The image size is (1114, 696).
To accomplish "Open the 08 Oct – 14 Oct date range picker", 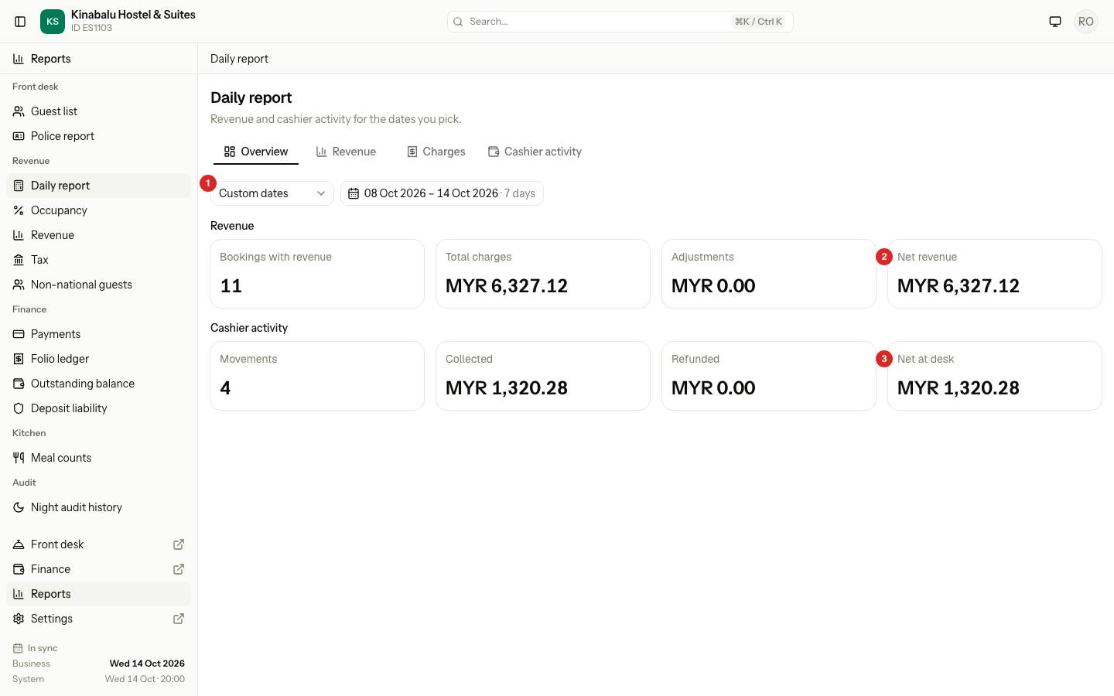I will coord(442,193).
